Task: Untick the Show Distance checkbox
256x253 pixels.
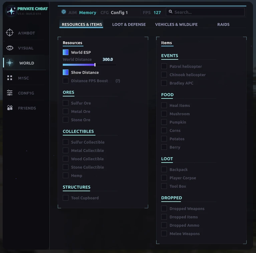Action: click(66, 72)
